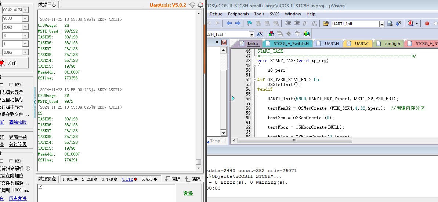The width and height of the screenshot is (438, 202).
Task: Open the Peripherals menu
Action: 238,14
